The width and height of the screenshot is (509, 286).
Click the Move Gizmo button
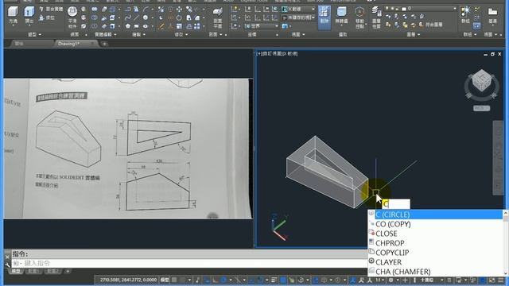[x=359, y=17]
